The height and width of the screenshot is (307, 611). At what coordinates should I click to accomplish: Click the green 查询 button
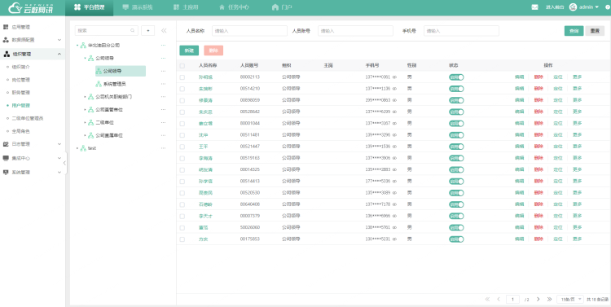point(574,31)
